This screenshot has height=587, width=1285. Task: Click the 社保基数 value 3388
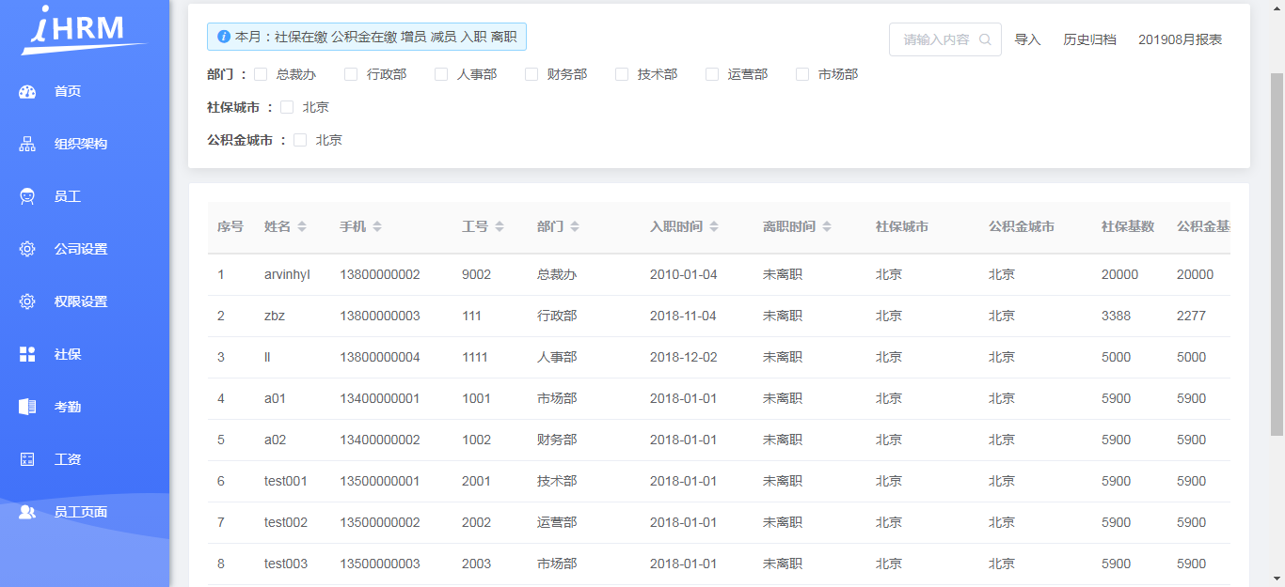(1116, 316)
